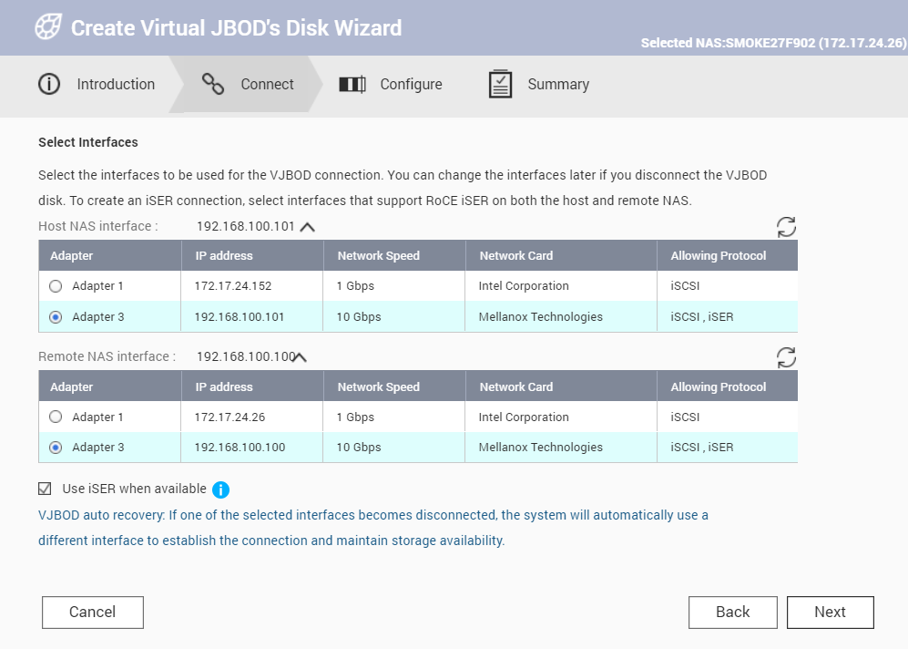Click the iSER info tooltip icon
Viewport: 908px width, 649px height.
tap(220, 489)
